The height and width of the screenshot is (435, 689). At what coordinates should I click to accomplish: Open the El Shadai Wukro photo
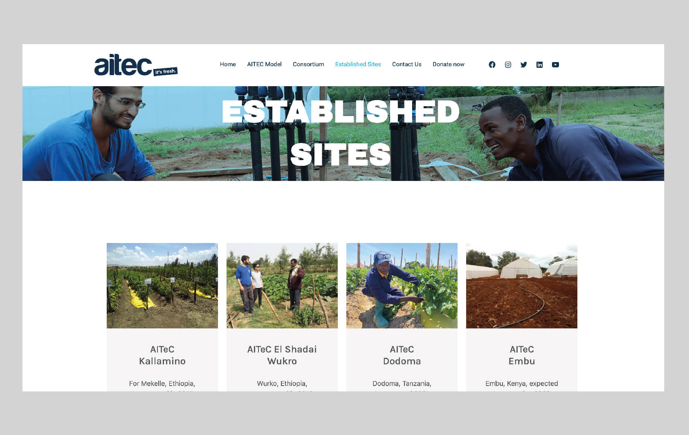click(x=282, y=286)
